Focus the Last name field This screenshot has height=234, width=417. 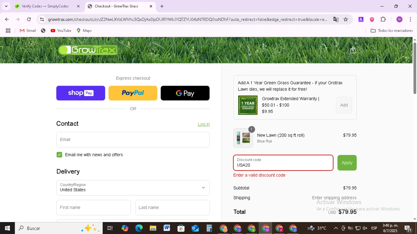coord(172,208)
